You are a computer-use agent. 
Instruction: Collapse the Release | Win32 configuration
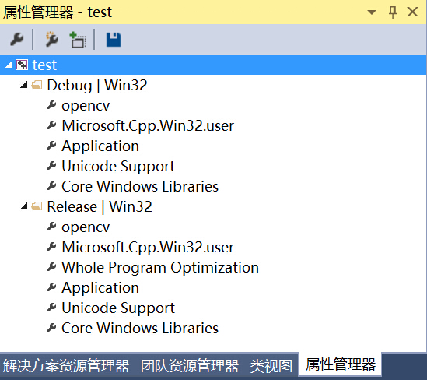click(24, 206)
